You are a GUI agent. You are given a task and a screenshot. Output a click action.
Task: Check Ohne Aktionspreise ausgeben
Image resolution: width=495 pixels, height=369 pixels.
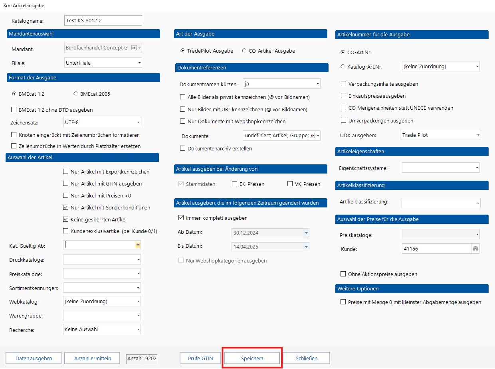click(x=343, y=274)
